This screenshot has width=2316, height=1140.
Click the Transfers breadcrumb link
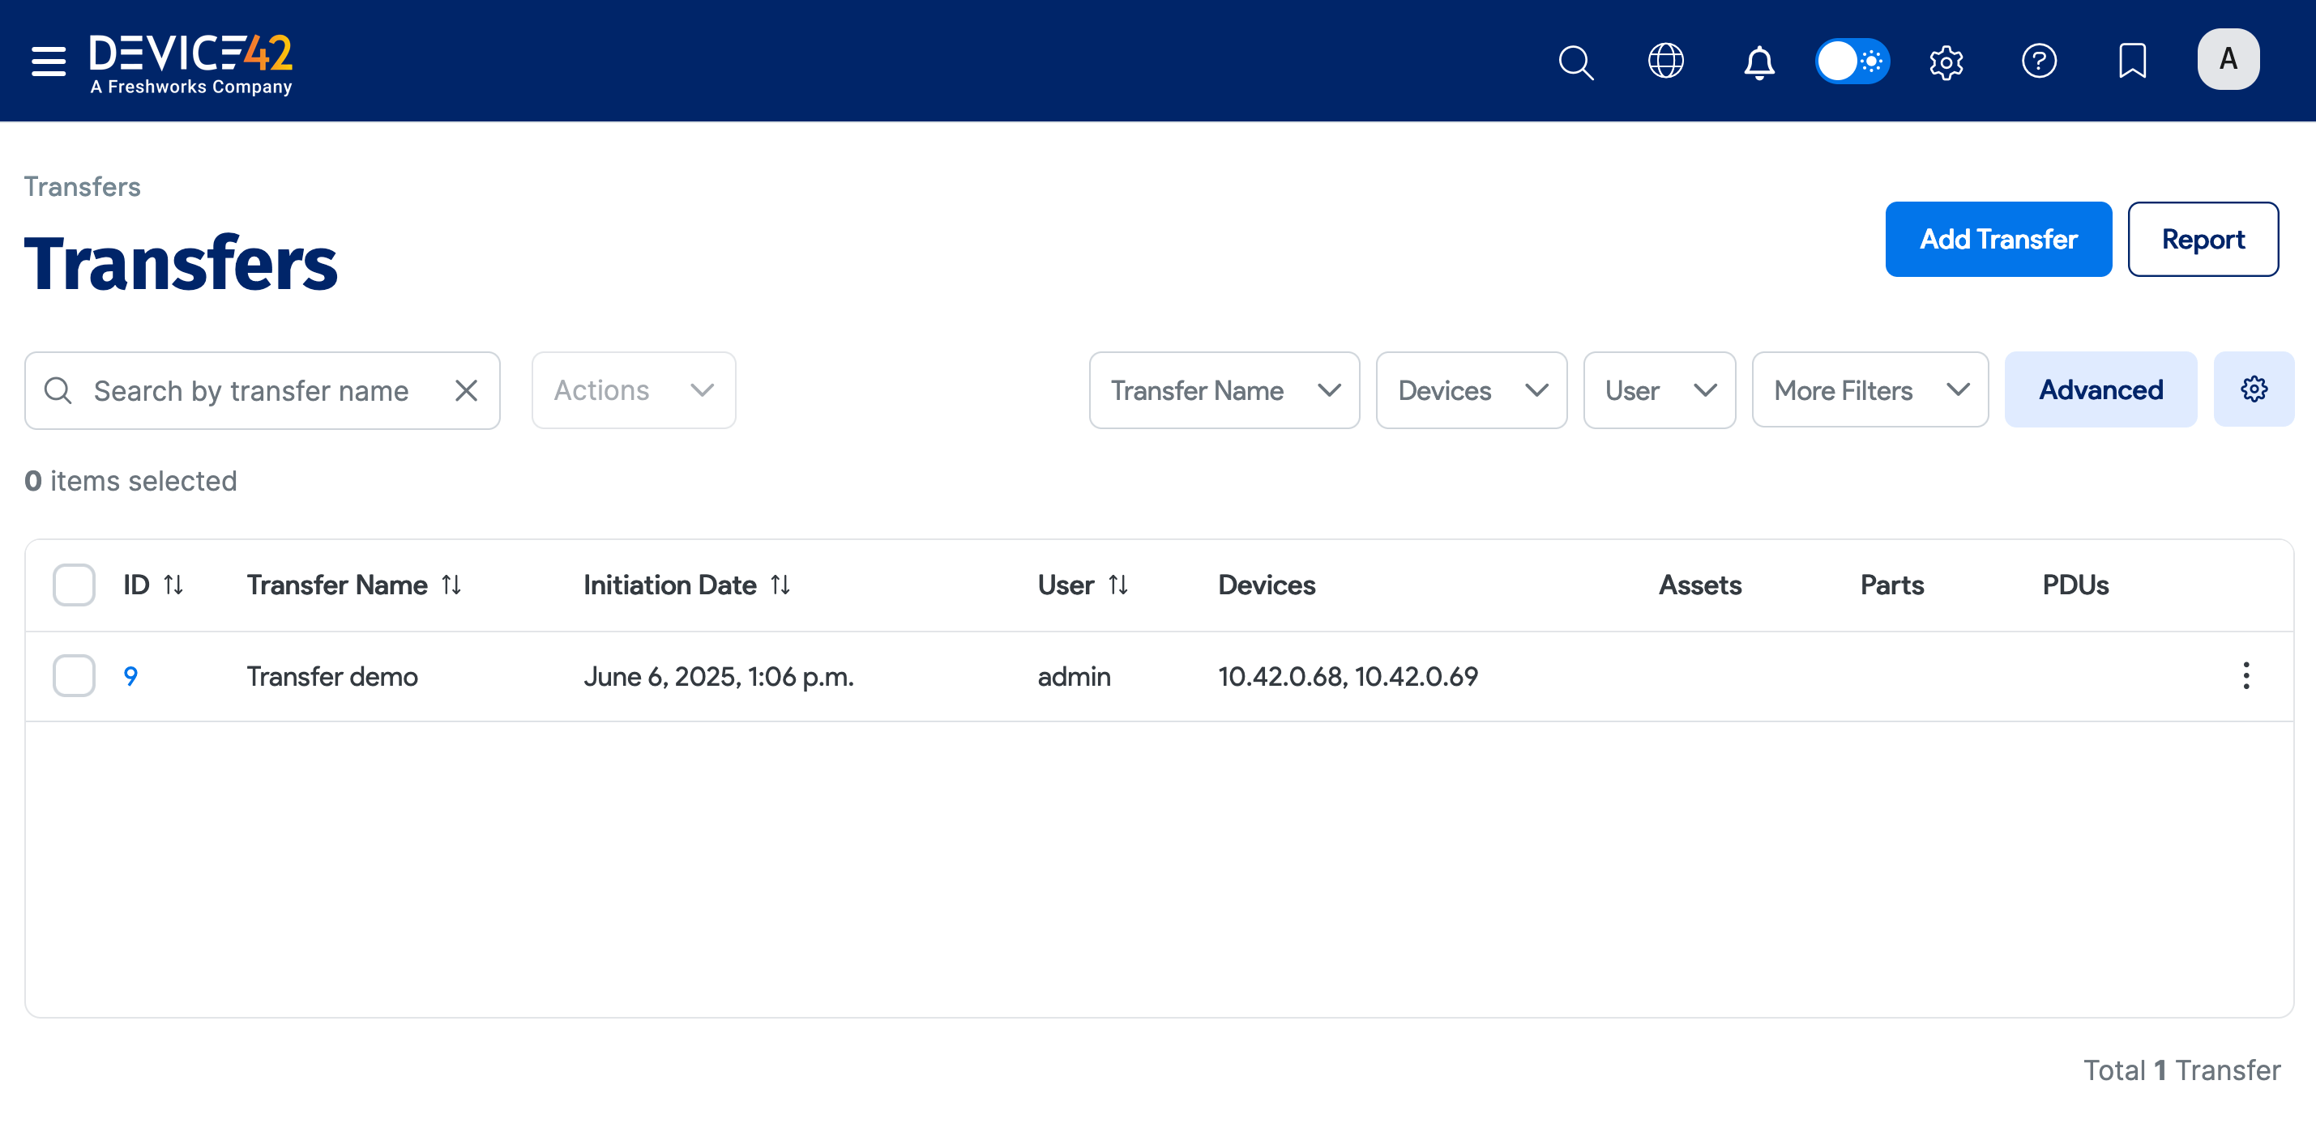[x=82, y=186]
